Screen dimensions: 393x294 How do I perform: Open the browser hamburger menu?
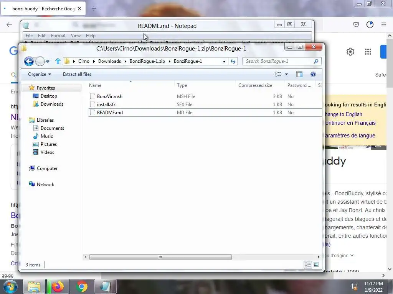pyautogui.click(x=383, y=24)
